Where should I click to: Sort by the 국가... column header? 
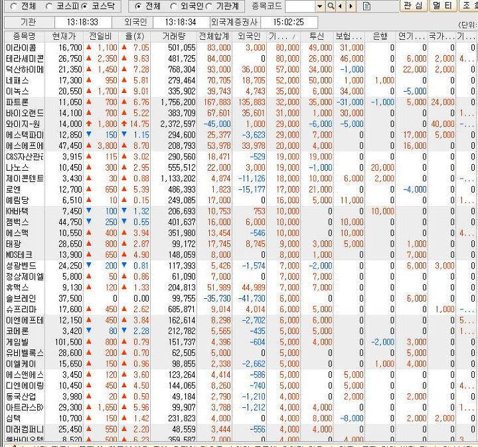[x=441, y=37]
